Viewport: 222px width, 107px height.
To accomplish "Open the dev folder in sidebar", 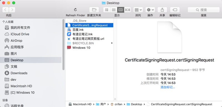I will [x=31, y=79].
